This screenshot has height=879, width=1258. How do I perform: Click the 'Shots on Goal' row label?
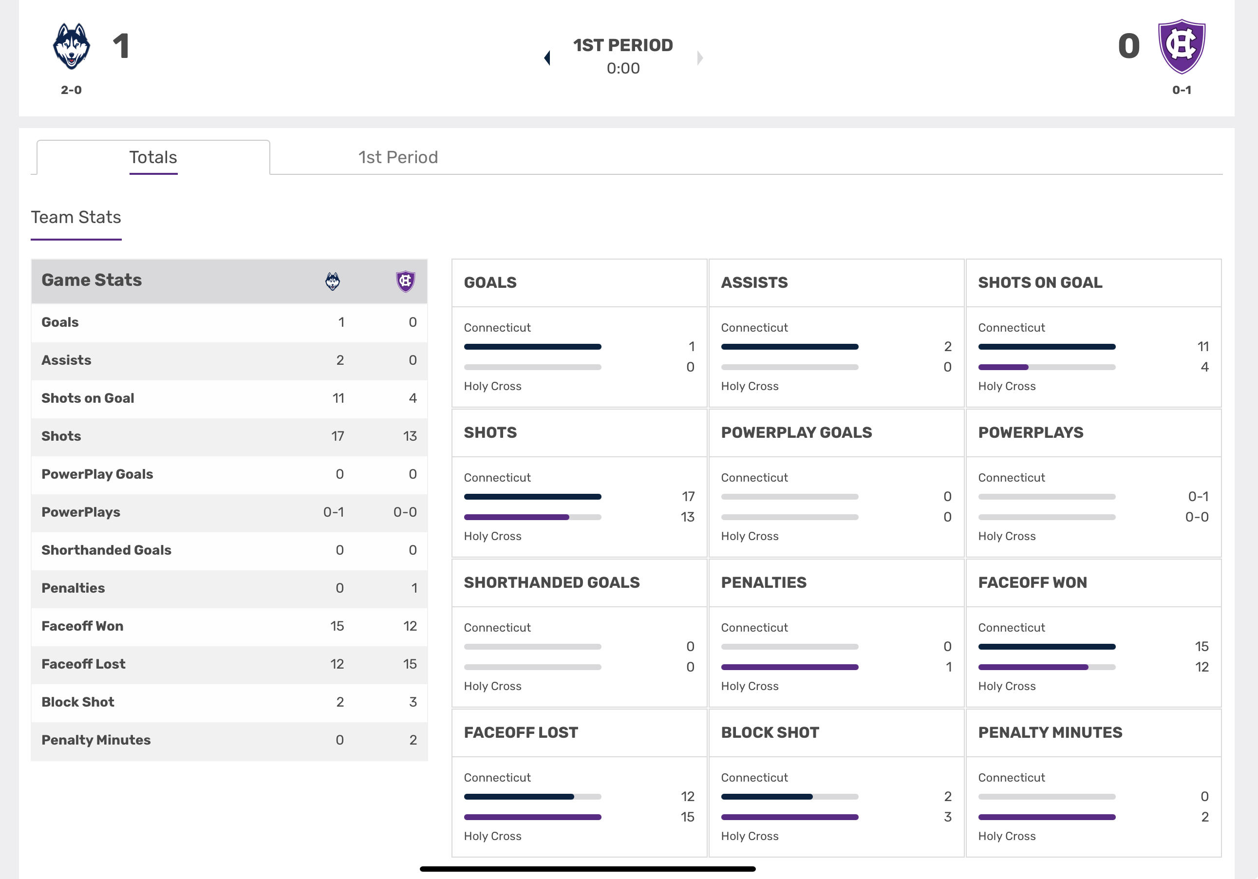click(x=88, y=398)
